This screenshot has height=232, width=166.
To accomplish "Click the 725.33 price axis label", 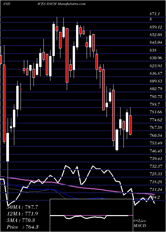I will 156,174.
